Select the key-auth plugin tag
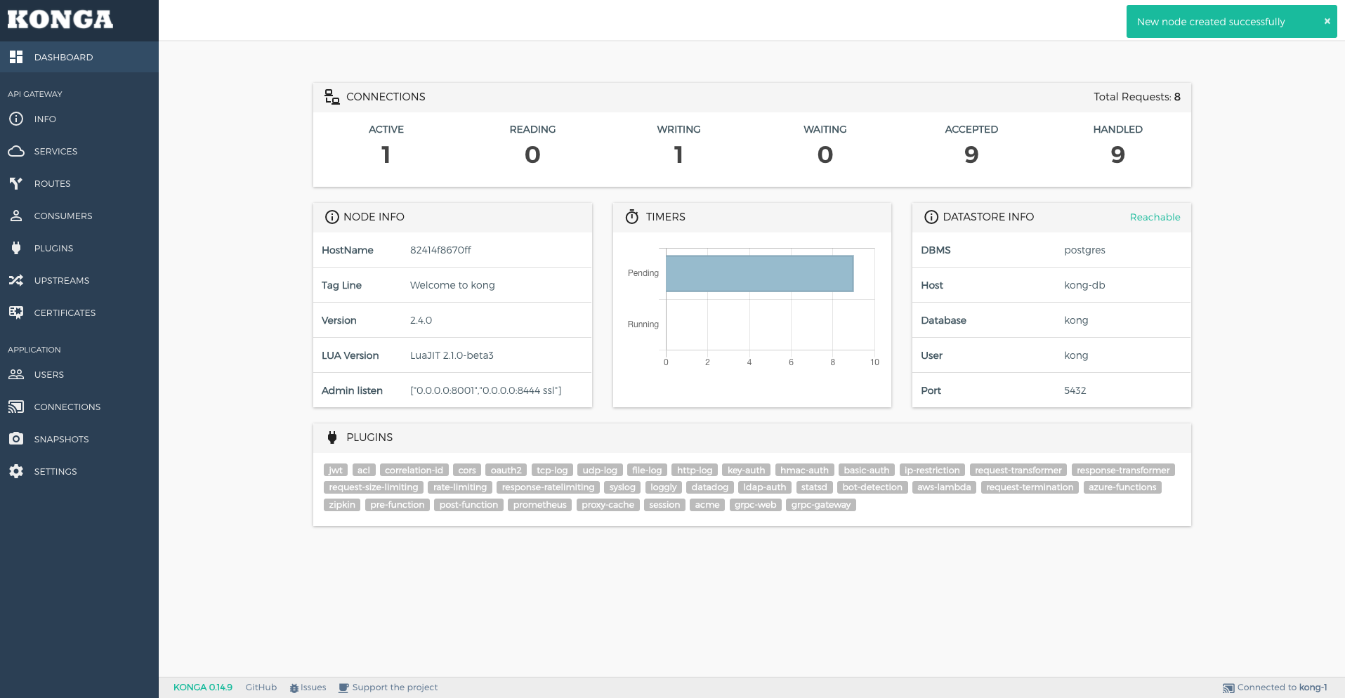This screenshot has height=698, width=1345. (746, 470)
